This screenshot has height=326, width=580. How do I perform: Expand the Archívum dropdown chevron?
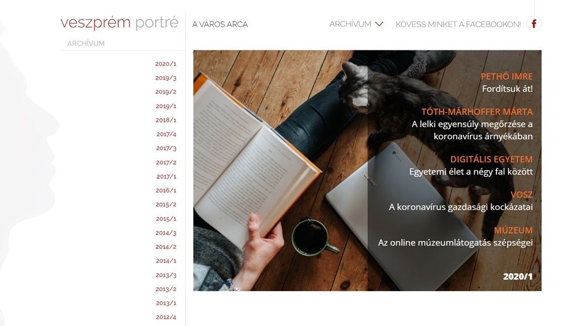click(379, 24)
